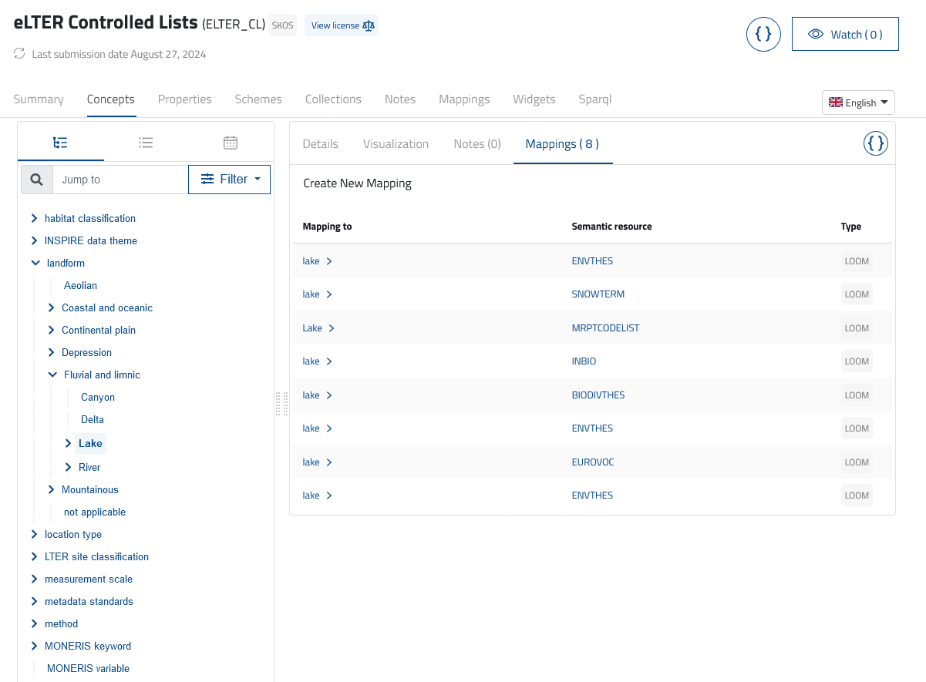The height and width of the screenshot is (682, 926).
Task: Switch to the tree hierarchy view icon
Action: click(61, 143)
